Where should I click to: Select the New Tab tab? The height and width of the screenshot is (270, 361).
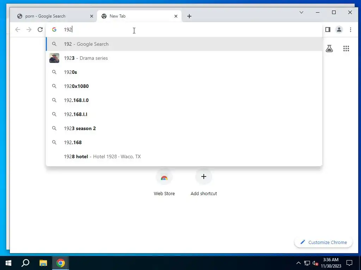139,16
